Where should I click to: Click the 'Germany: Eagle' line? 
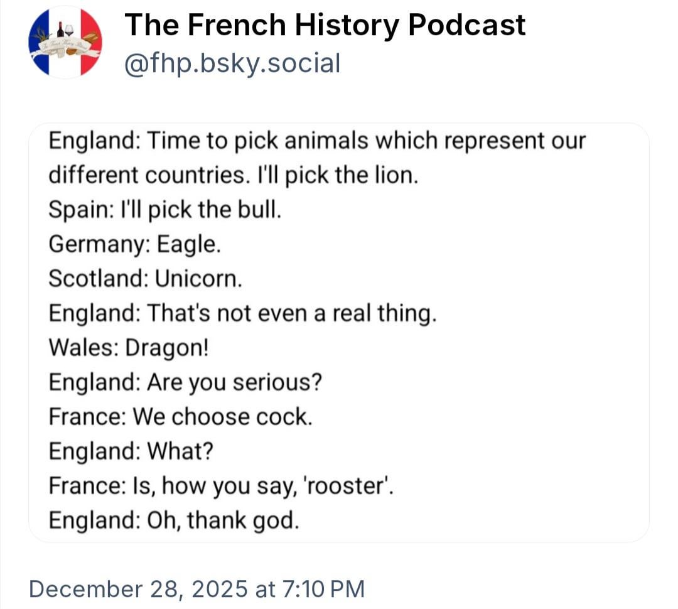coord(134,243)
